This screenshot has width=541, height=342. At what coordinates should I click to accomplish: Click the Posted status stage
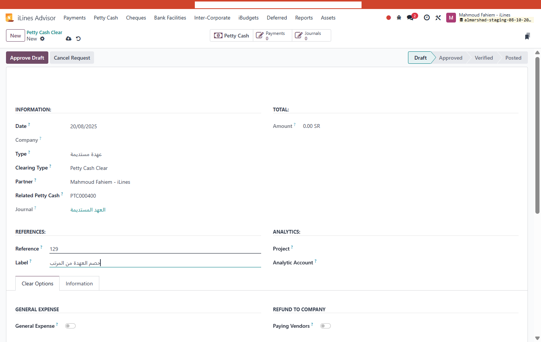coord(513,58)
